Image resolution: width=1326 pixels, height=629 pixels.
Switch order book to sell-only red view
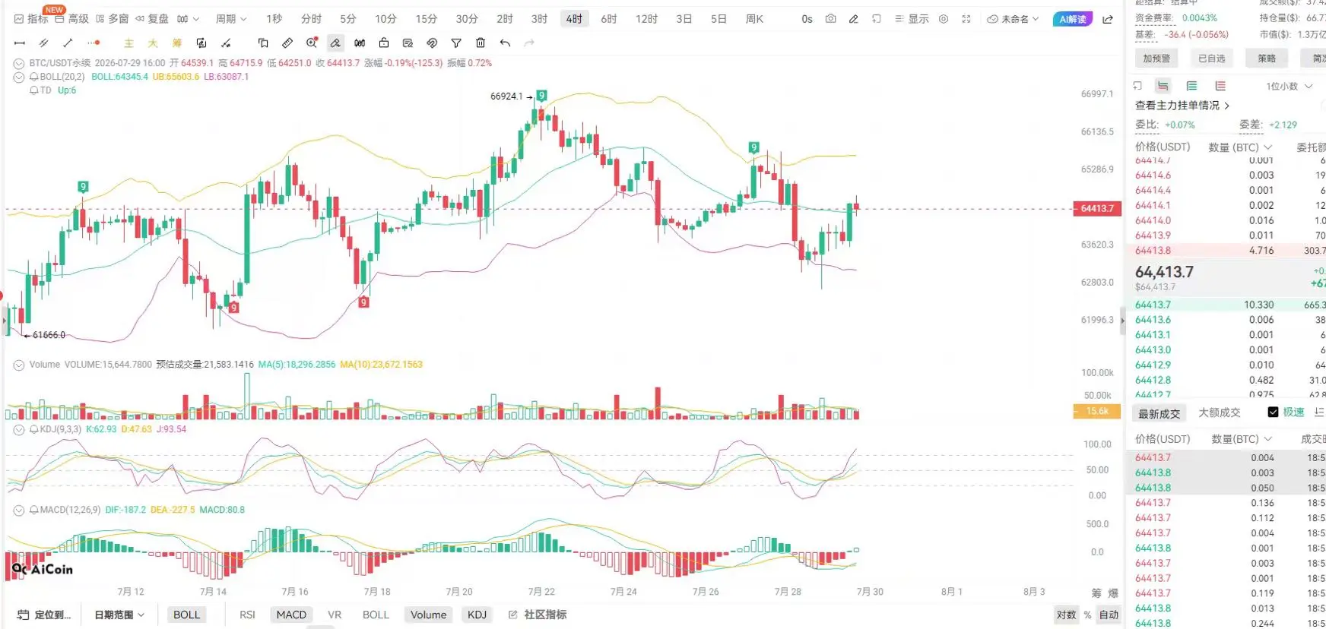[x=1220, y=86]
